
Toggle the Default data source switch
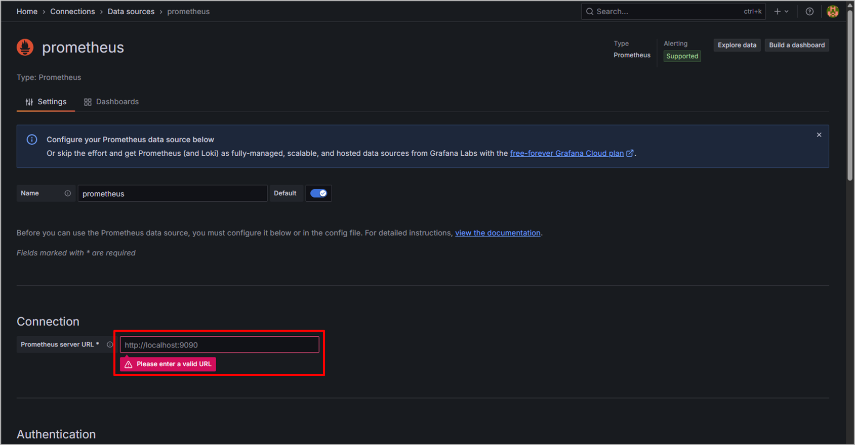point(318,193)
